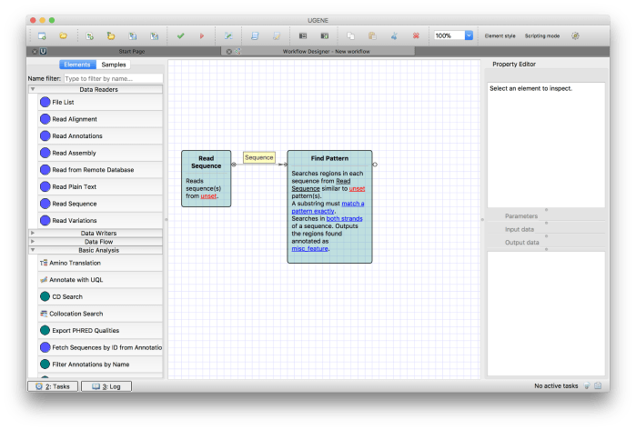Open the workflow settings gear icon
The width and height of the screenshot is (636, 430).
tap(575, 35)
